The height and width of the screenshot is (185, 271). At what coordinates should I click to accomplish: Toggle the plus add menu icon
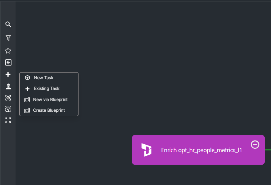tap(8, 74)
